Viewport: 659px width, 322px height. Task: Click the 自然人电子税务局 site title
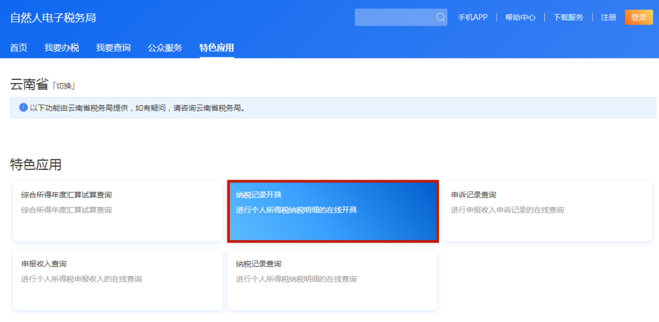point(53,18)
